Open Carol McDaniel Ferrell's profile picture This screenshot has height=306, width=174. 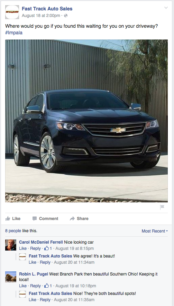[11, 245]
